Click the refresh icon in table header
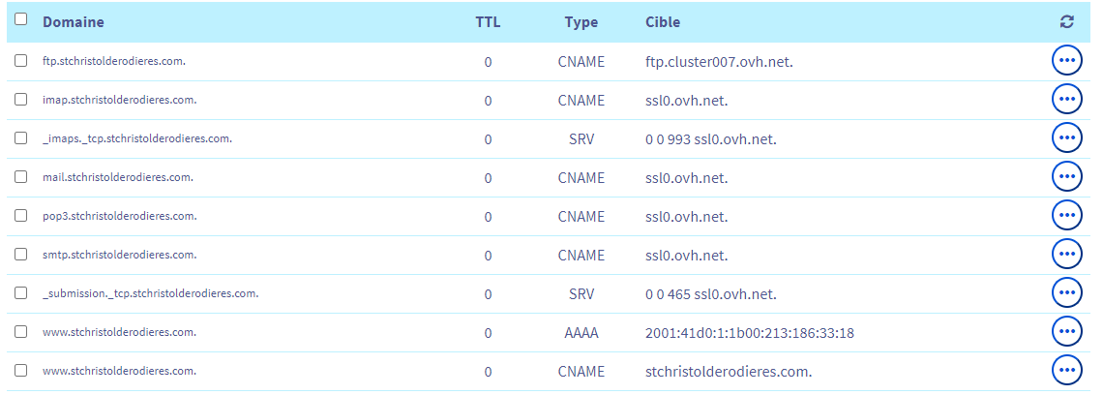This screenshot has width=1103, height=395. click(1067, 21)
